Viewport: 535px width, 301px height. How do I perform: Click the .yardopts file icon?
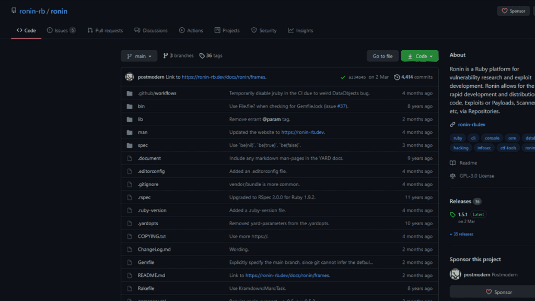pos(130,223)
